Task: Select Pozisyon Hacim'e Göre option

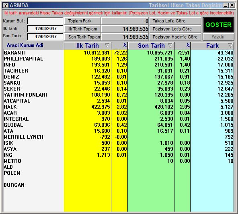Action: (175, 37)
